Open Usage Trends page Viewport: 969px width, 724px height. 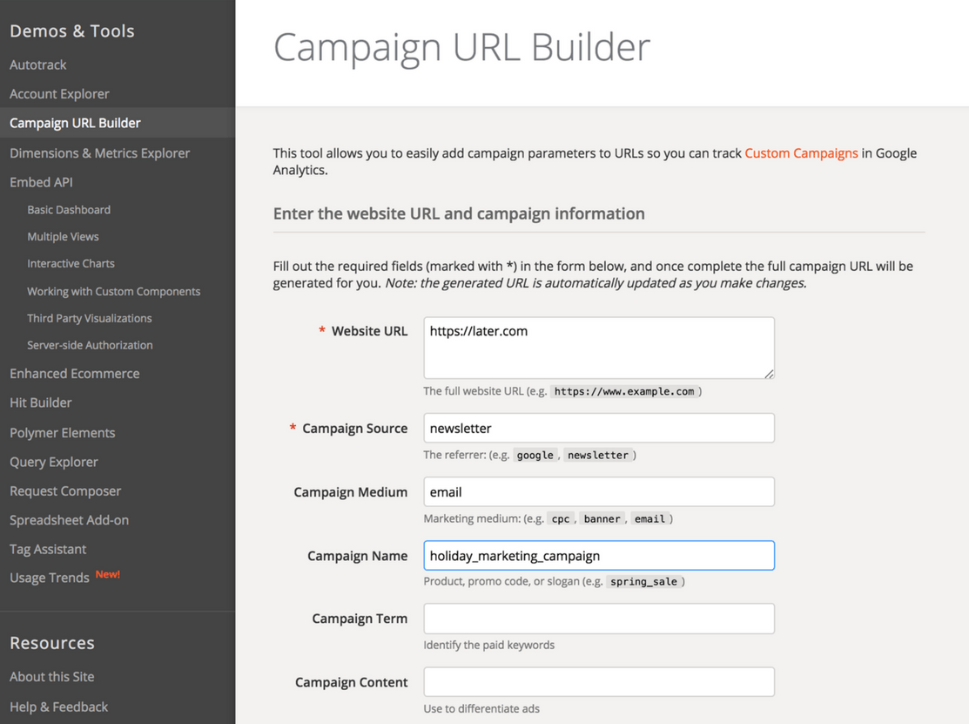(50, 578)
